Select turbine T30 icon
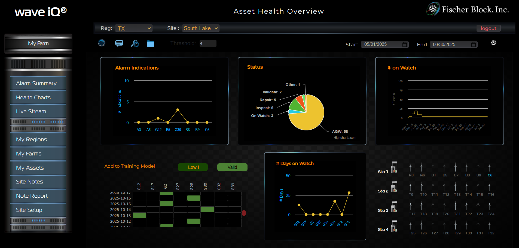The width and height of the screenshot is (519, 248). click(467, 226)
